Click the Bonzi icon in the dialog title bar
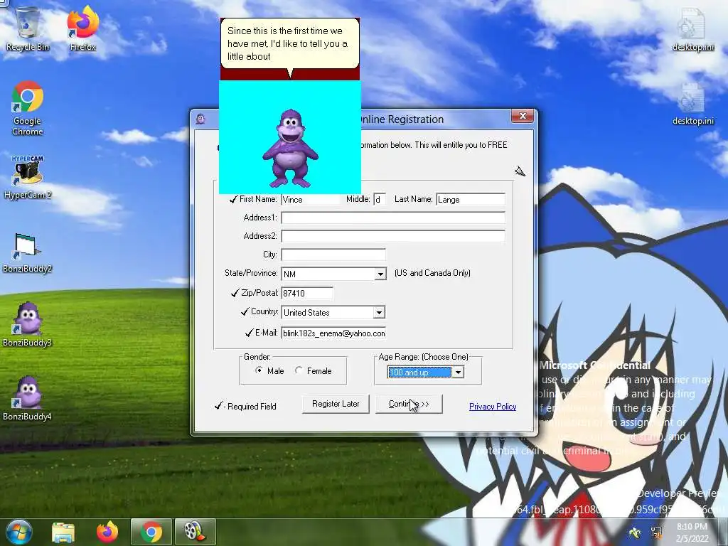This screenshot has width=728, height=546. click(x=200, y=119)
